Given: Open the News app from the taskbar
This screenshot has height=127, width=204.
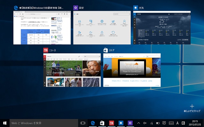Looking at the screenshot, I should 112,123.
